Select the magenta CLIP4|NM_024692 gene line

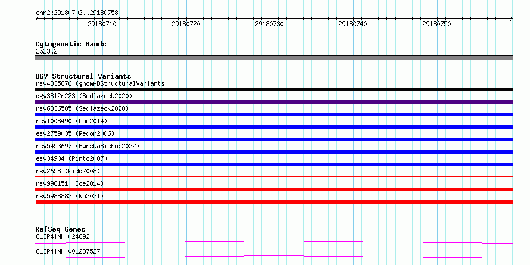(274, 242)
